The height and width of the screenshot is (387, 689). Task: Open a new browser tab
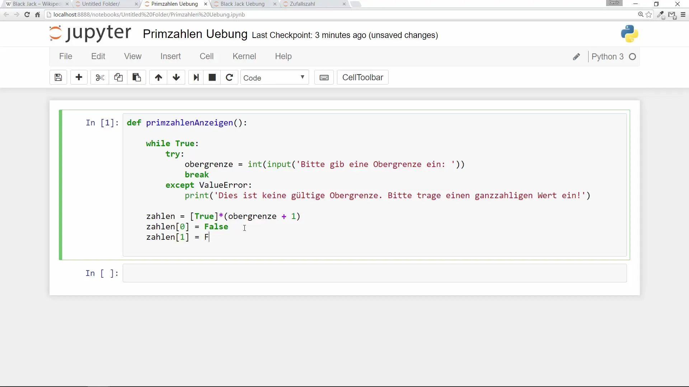[355, 4]
